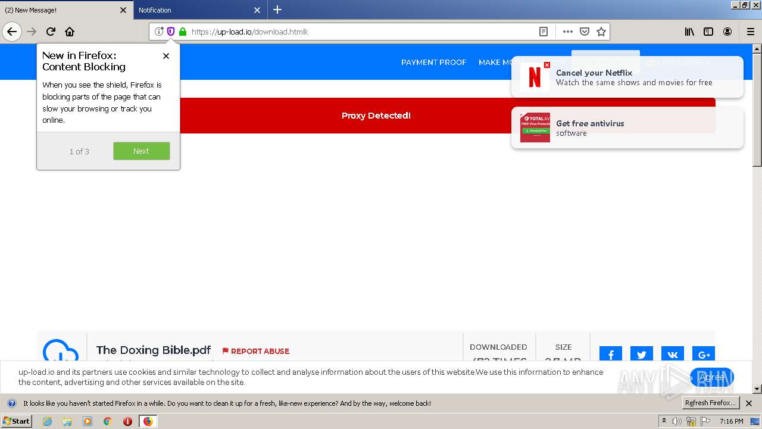Open the Cancel your Netflix ad

coord(627,77)
